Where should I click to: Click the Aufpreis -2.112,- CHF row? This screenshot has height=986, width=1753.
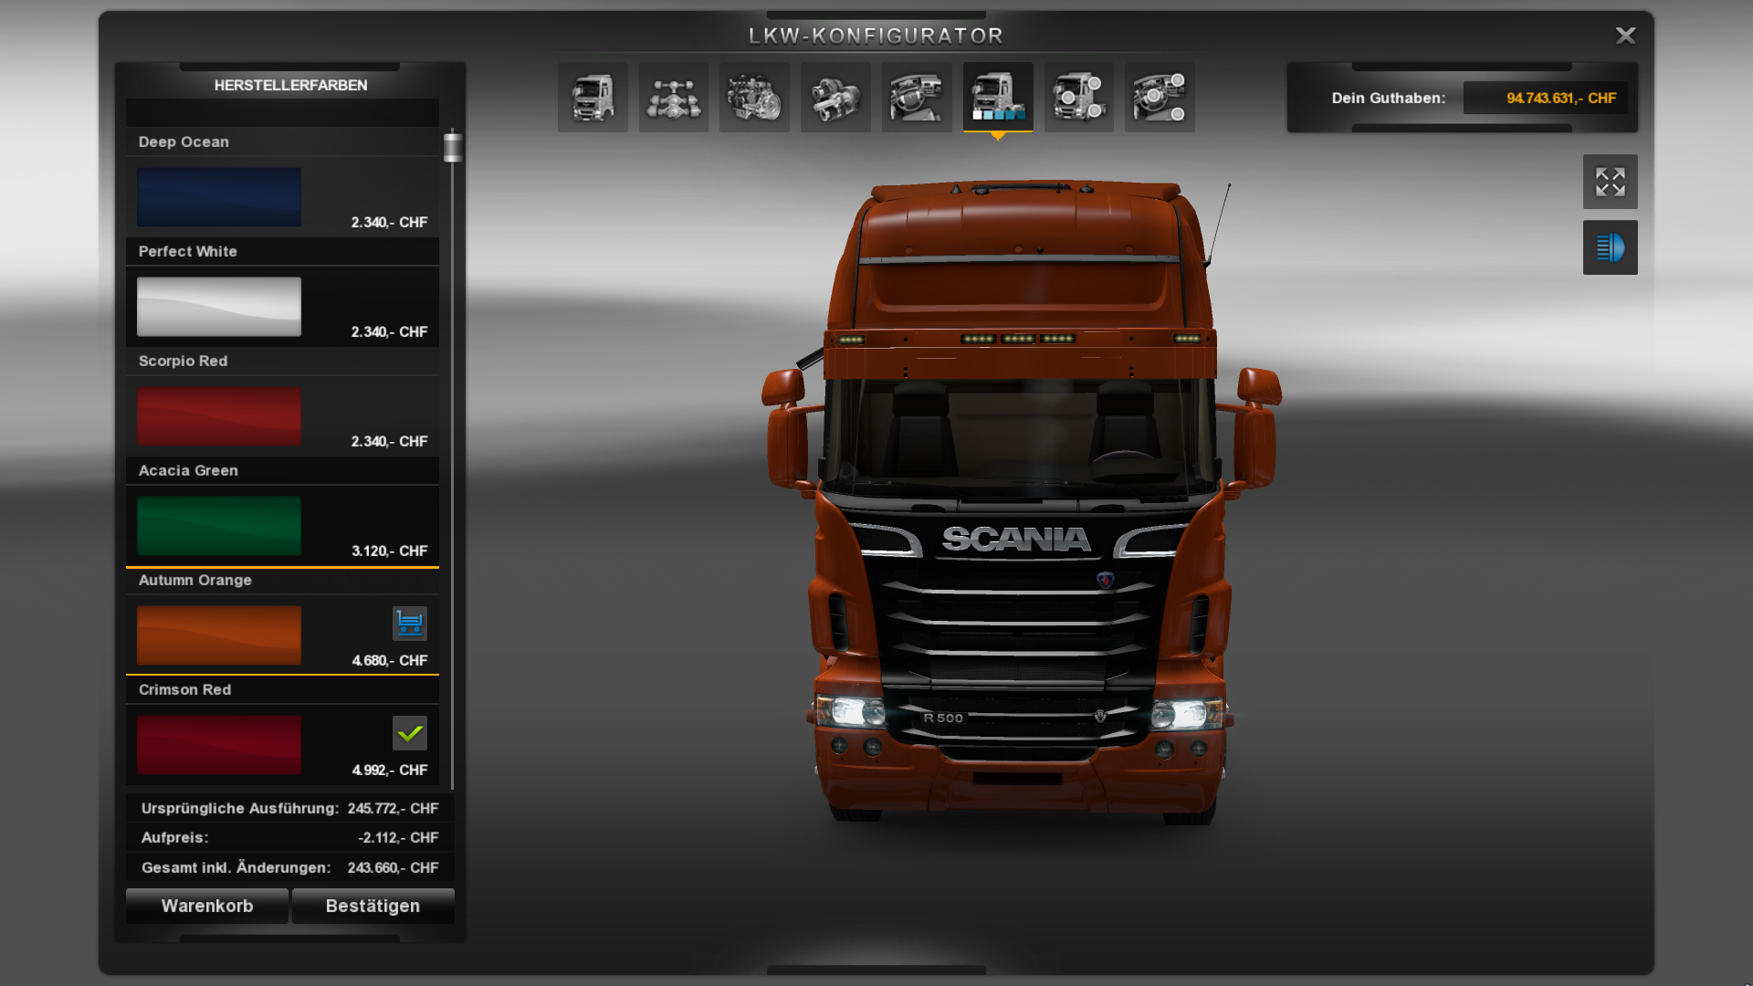click(x=289, y=837)
